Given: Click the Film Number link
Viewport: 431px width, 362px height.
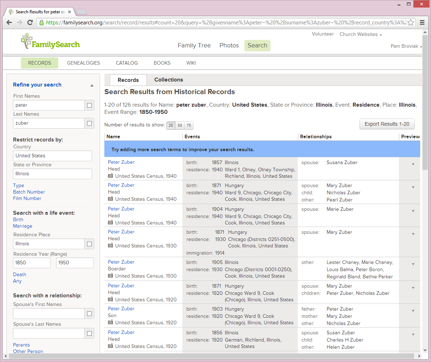Looking at the screenshot, I should pos(27,199).
